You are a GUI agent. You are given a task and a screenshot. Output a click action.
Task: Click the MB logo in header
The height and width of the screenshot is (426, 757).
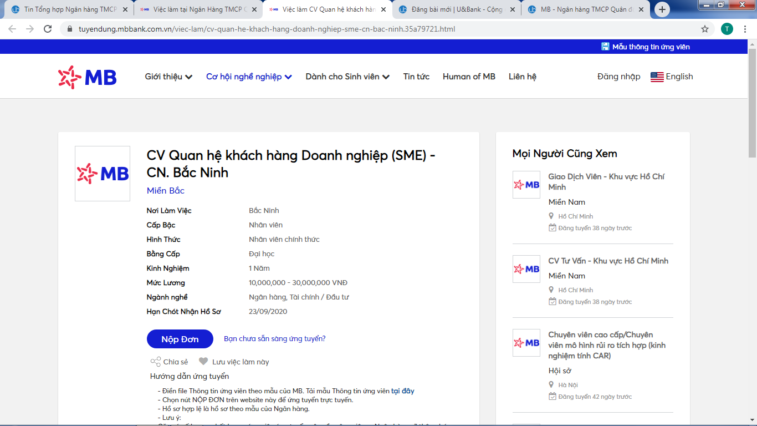point(88,77)
